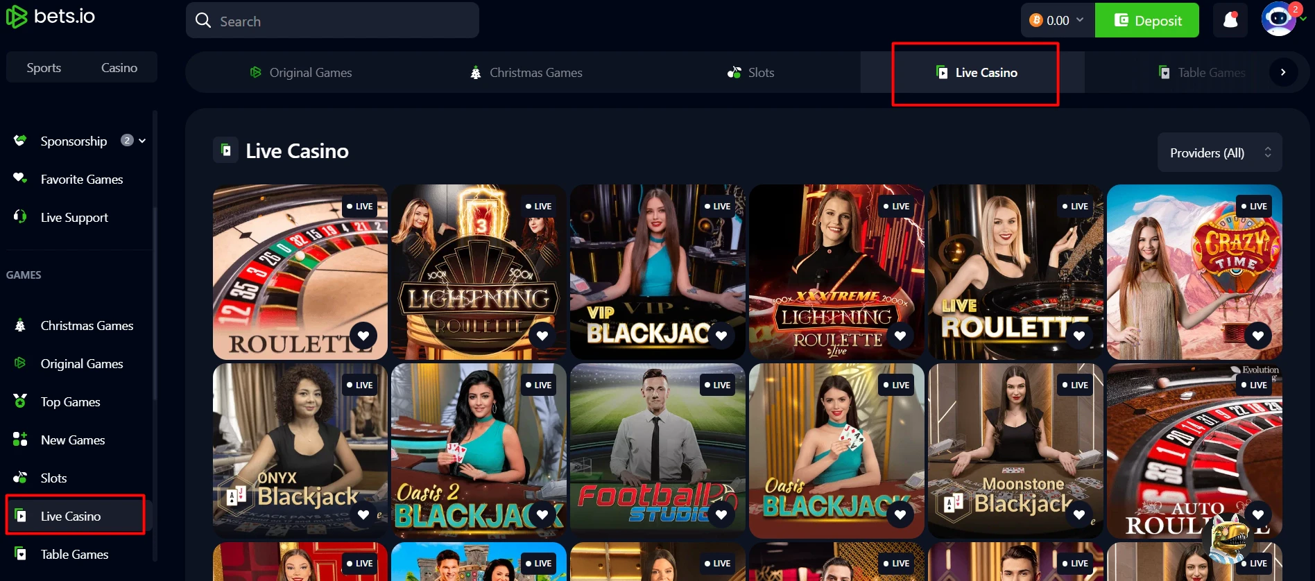
Task: Favorite Crazy Time via heart icon
Action: [1258, 336]
